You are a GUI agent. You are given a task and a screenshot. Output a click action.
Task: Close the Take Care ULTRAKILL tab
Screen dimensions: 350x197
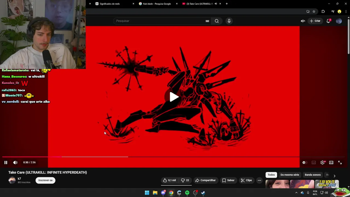point(220,4)
